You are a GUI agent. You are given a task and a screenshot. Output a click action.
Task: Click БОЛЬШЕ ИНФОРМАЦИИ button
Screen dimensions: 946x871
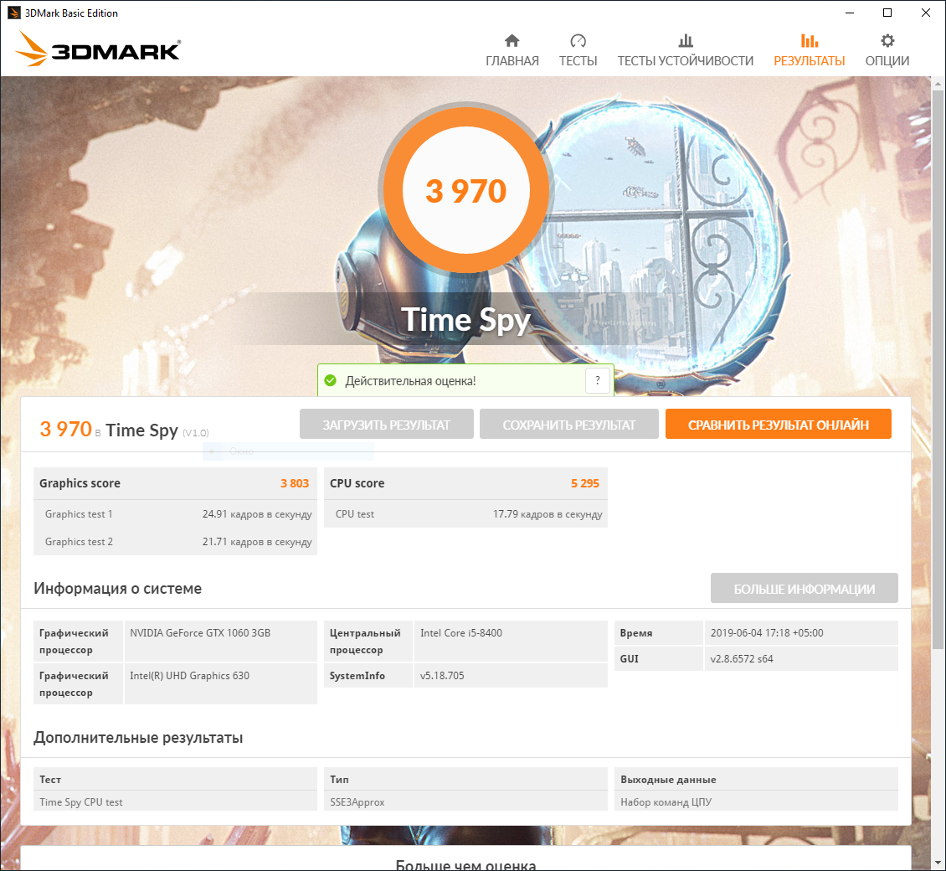[x=805, y=589]
